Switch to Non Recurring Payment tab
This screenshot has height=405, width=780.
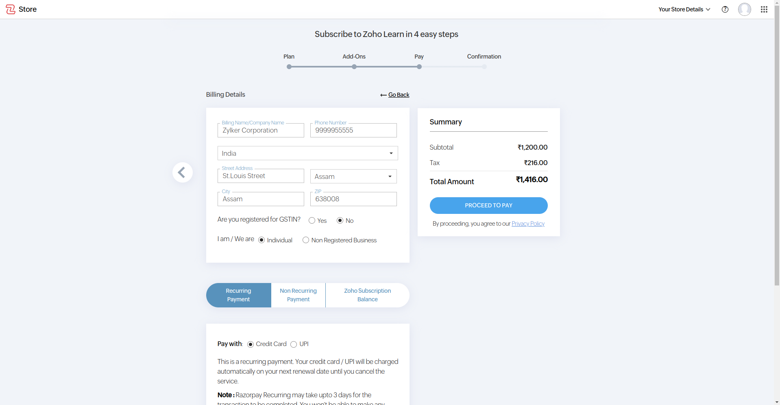[x=298, y=295]
